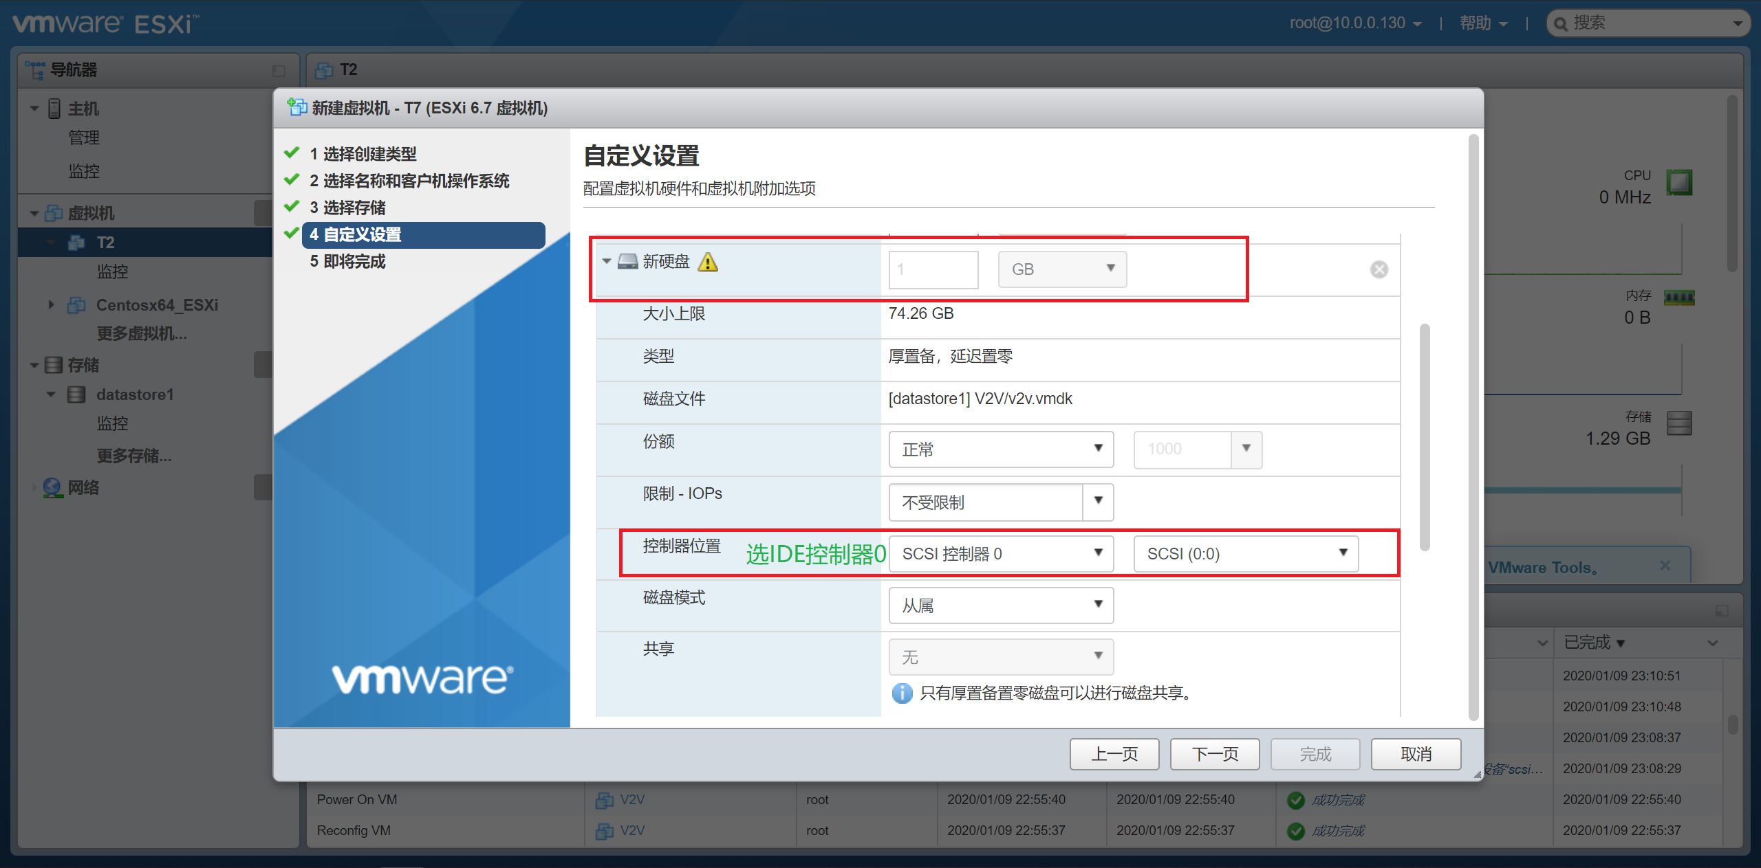Go to step 5 即将完成
Screen dimensions: 1761x868
347,261
